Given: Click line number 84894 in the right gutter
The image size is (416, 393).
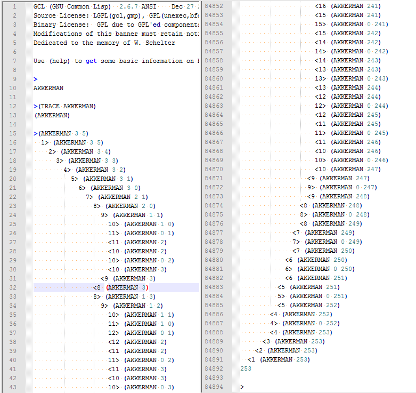Looking at the screenshot, I should pyautogui.click(x=214, y=387).
